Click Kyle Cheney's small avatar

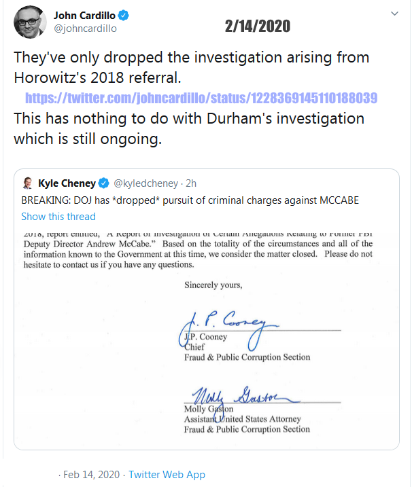click(x=28, y=183)
